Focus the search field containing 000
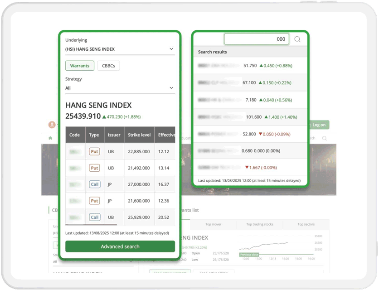379x290 pixels. [256, 39]
